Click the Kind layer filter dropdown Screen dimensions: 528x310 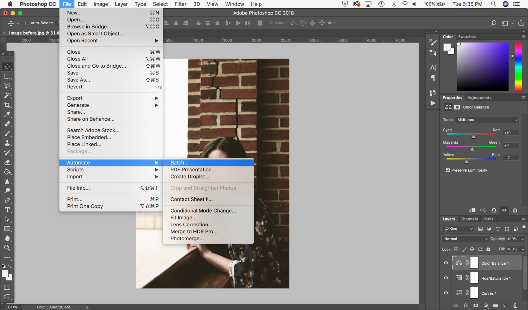[458, 228]
